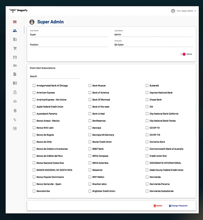The height and width of the screenshot is (220, 203).
Task: Check the Bank United checkbox
Action: point(90,113)
